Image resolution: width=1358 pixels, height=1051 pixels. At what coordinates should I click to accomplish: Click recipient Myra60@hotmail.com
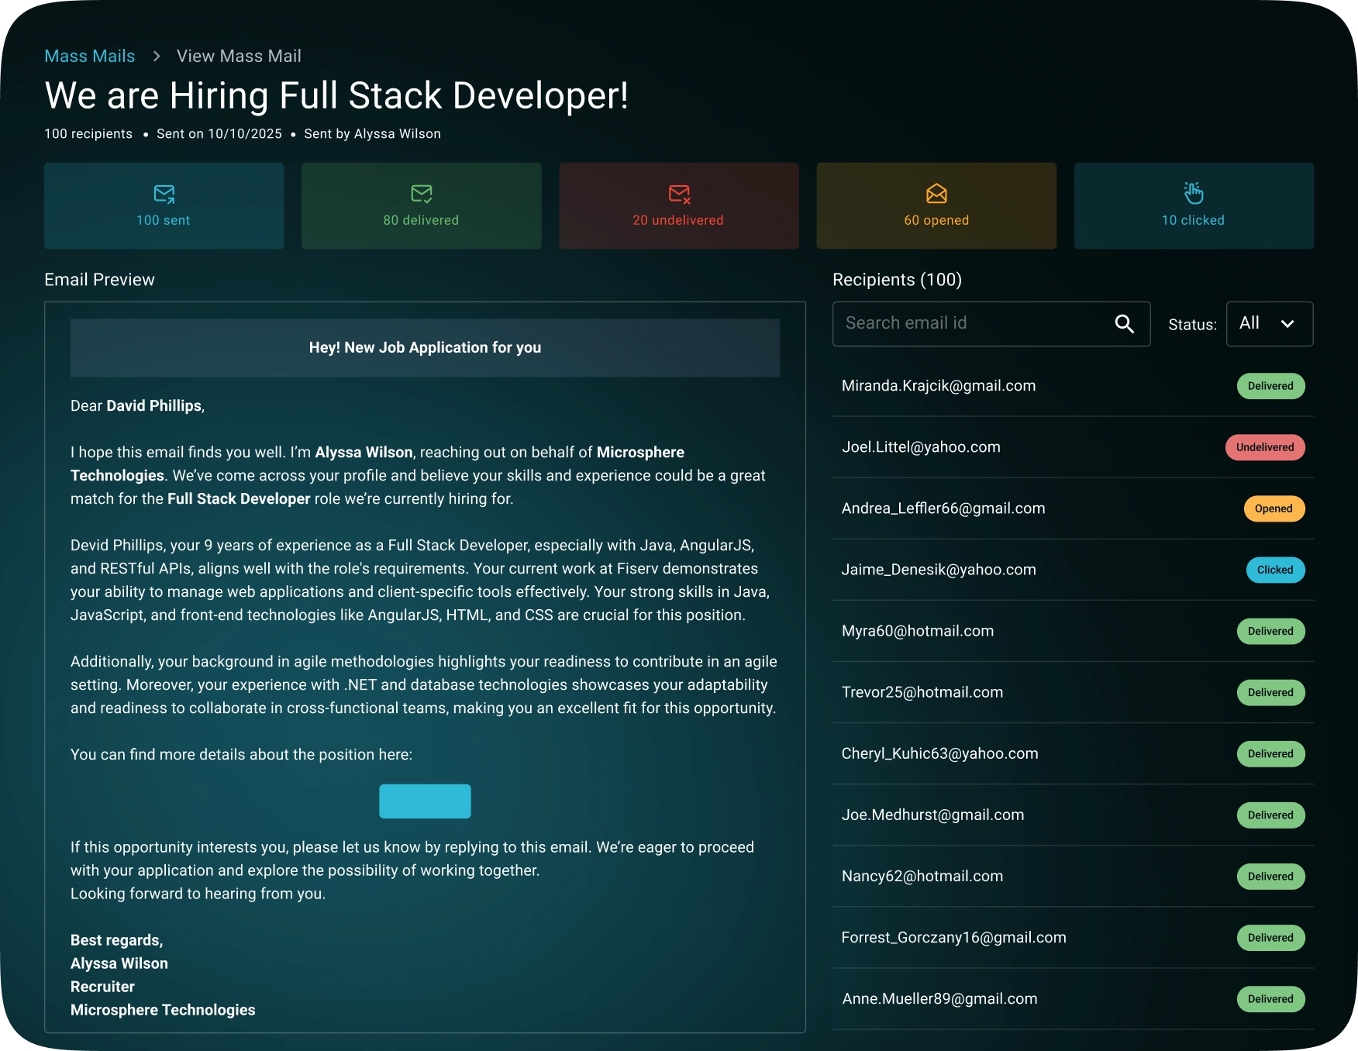tap(918, 631)
